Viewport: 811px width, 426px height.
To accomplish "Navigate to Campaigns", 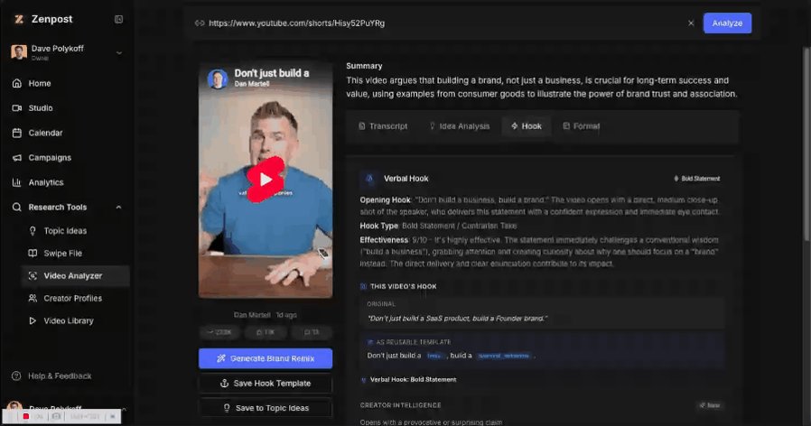I will [x=50, y=158].
